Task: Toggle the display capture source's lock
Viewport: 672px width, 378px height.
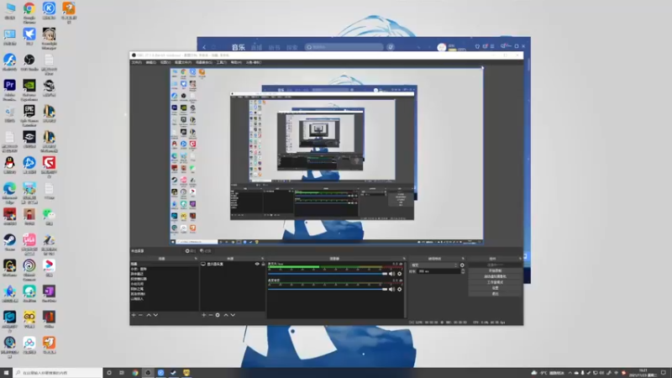Action: pos(263,264)
